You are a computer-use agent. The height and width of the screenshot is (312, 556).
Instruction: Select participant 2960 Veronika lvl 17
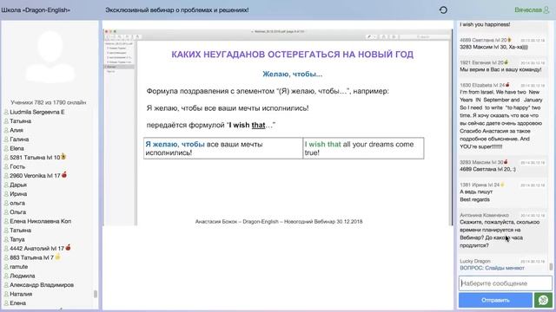tap(35, 175)
